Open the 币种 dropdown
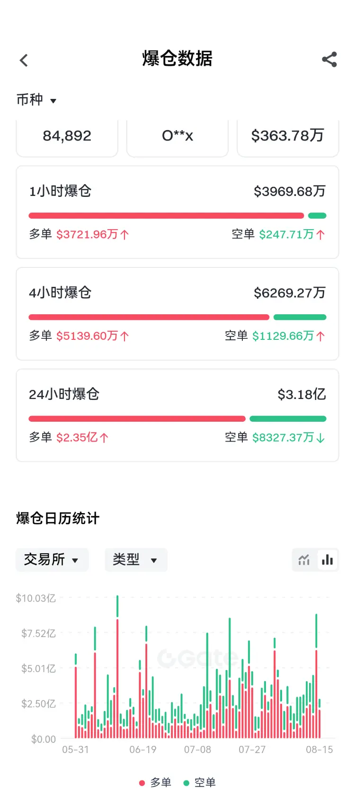Image resolution: width=355 pixels, height=789 pixels. [36, 100]
